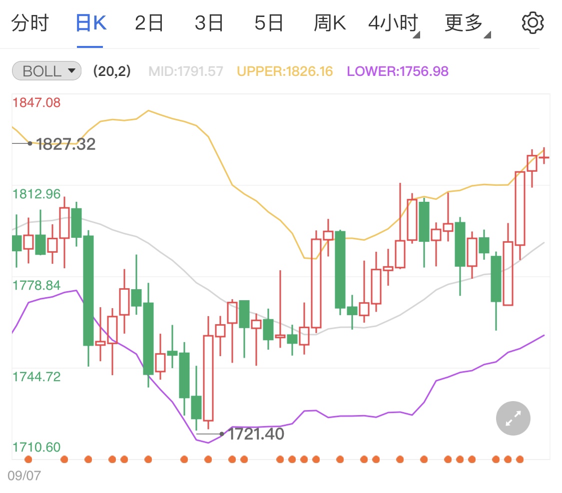Screen dimensions: 562x493
Task: Expand chart to fullscreen with the arrows button
Action: point(513,418)
